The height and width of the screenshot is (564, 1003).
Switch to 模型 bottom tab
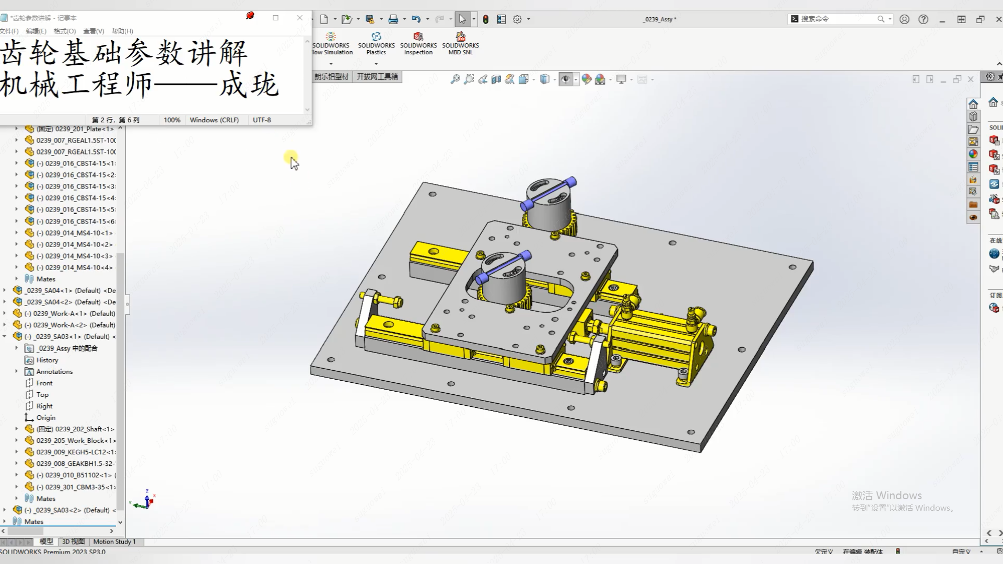click(x=46, y=542)
